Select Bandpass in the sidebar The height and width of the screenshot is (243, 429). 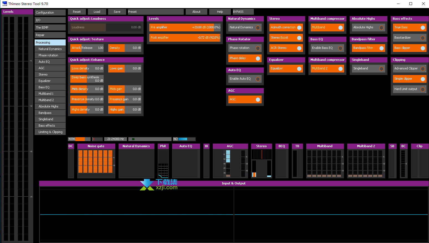tap(50, 113)
